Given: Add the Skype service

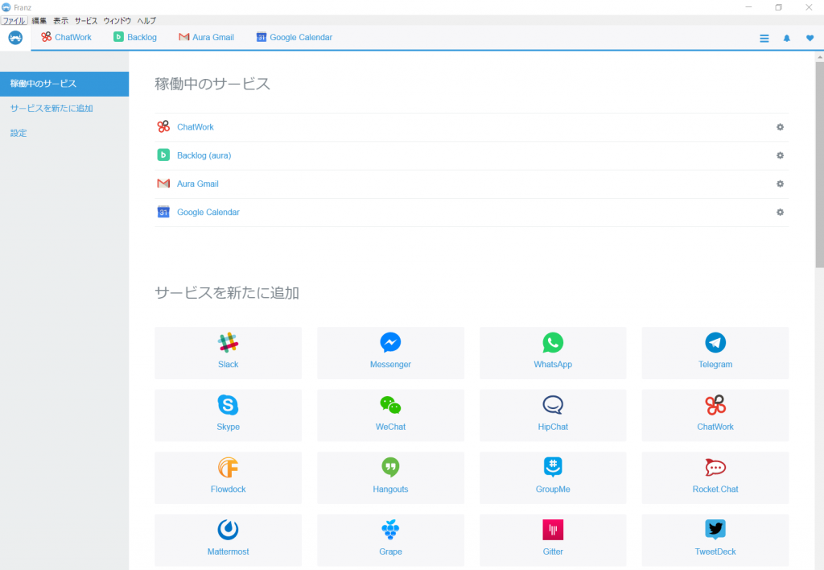Looking at the screenshot, I should [x=228, y=415].
